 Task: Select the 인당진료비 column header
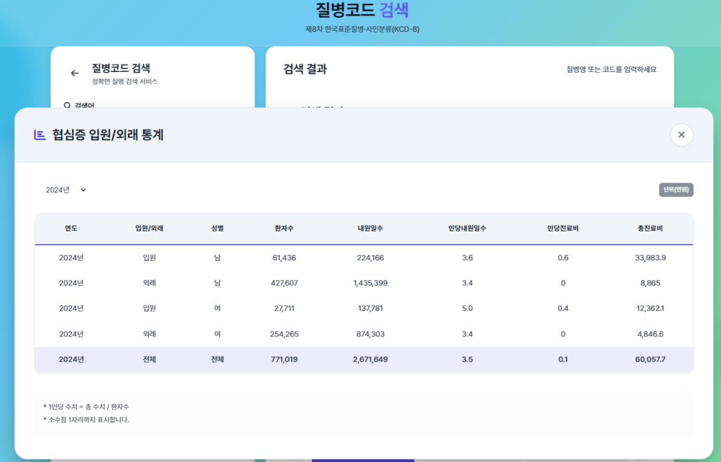(x=562, y=228)
